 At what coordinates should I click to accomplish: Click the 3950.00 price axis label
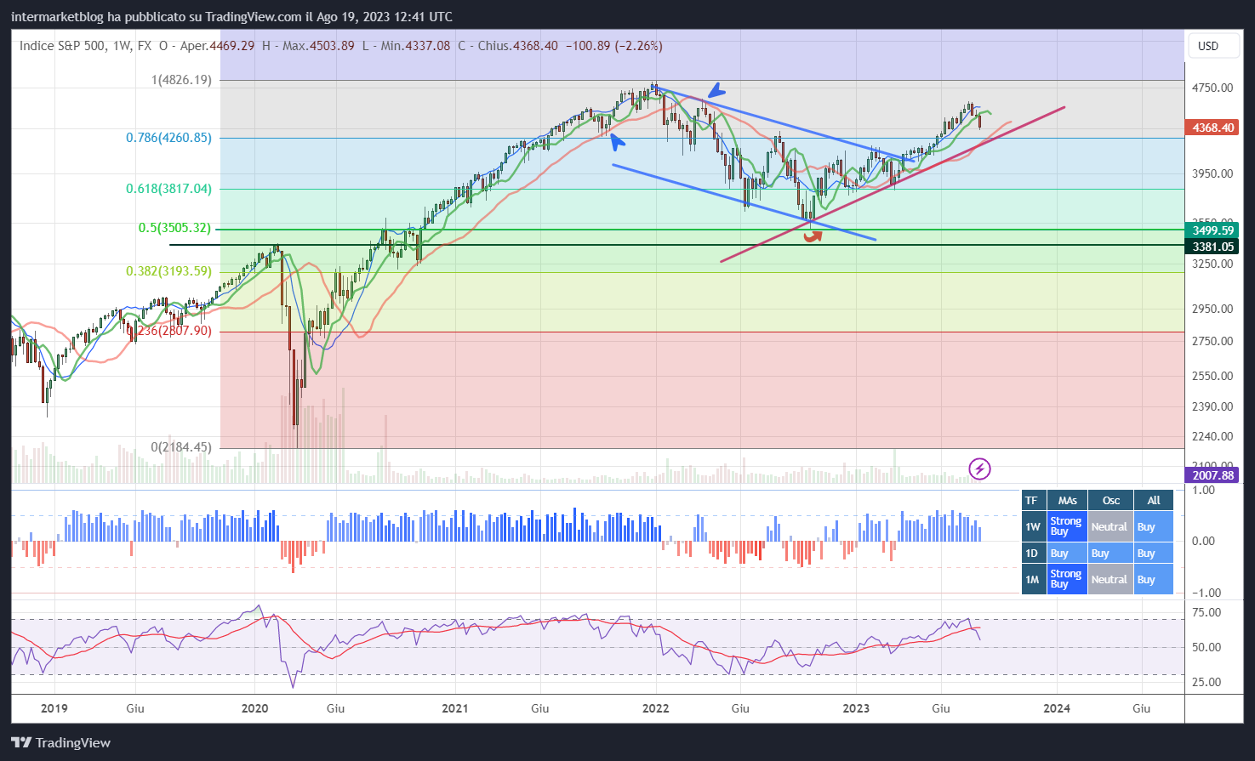[1212, 173]
